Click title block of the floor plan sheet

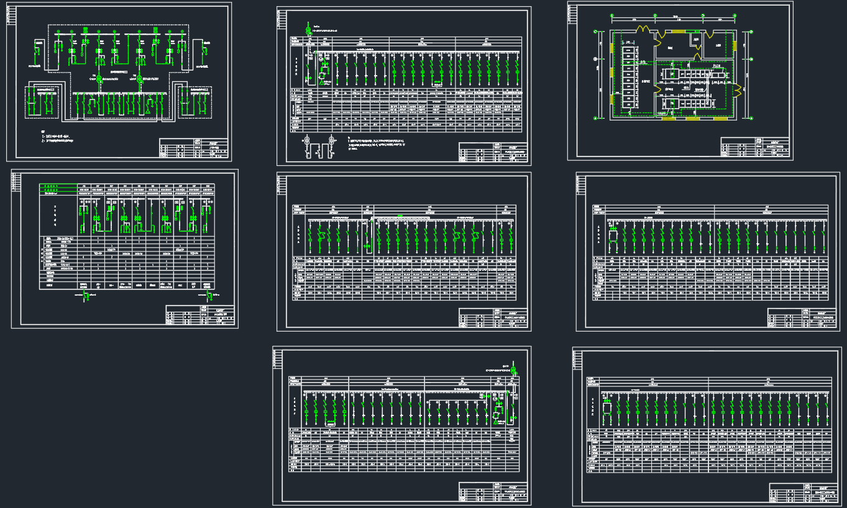coord(756,147)
